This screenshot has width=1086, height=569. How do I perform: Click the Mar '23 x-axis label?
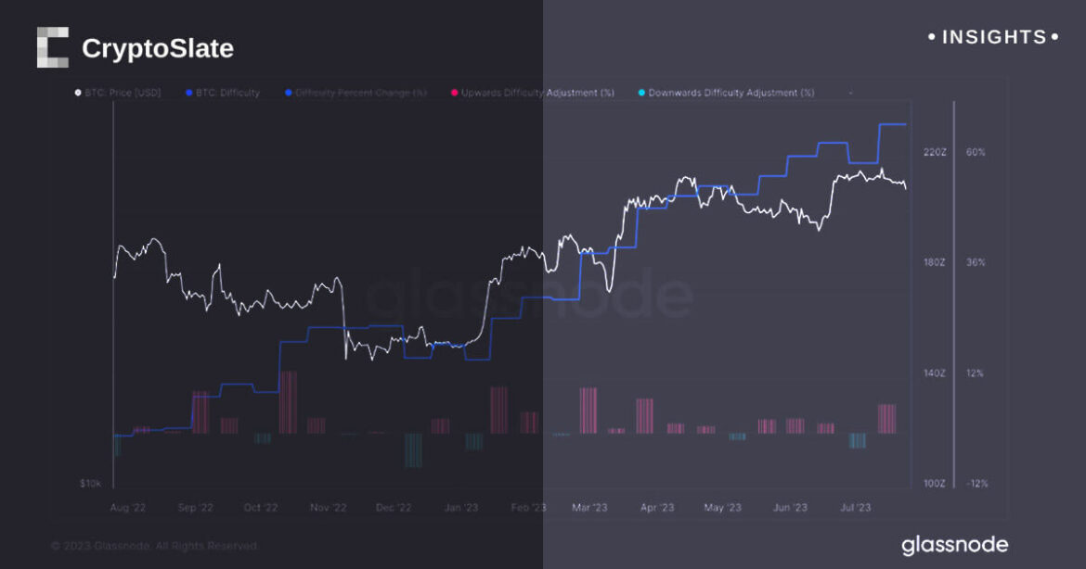590,508
